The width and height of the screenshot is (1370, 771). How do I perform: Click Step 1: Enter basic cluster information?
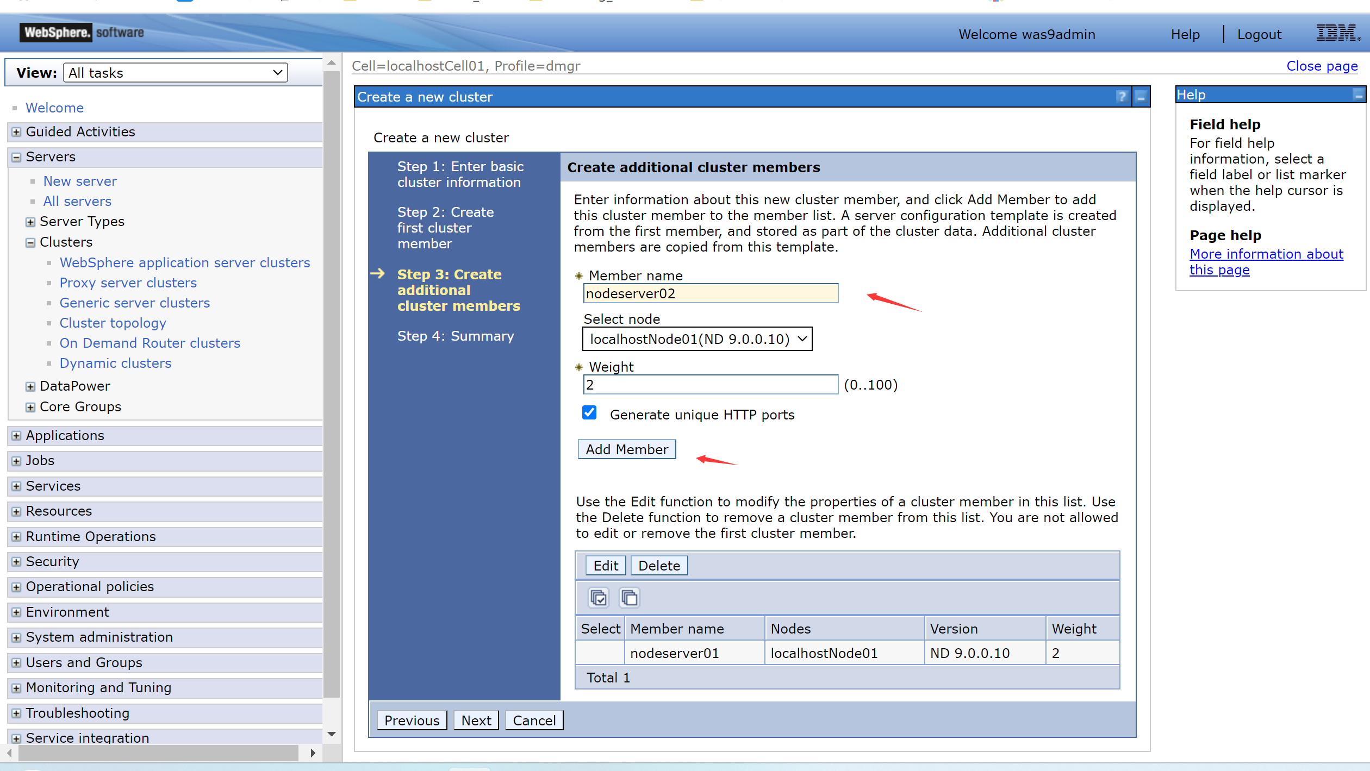pos(460,174)
